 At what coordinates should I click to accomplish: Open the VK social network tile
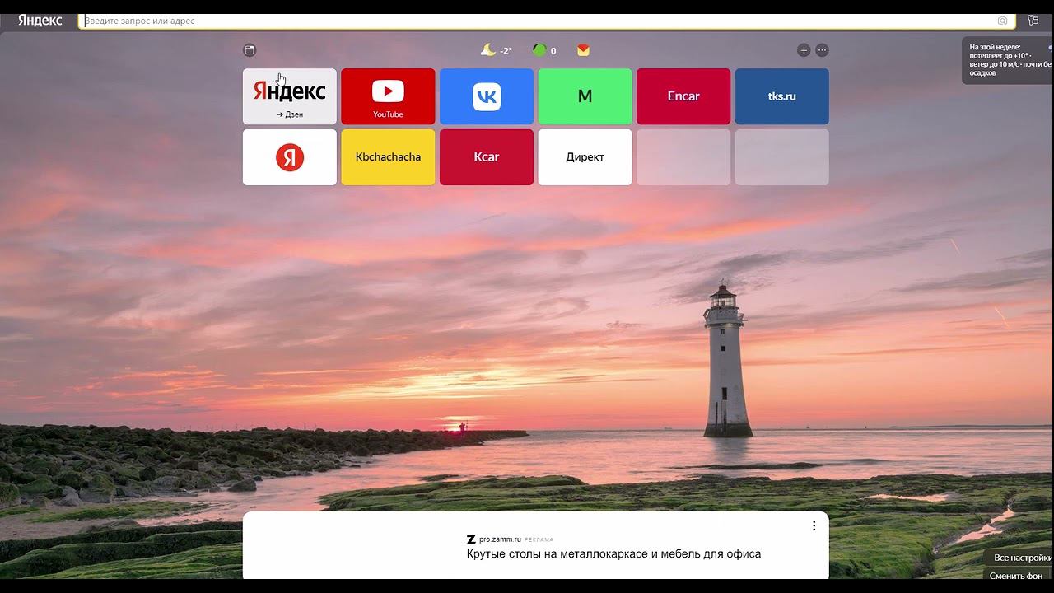tap(487, 96)
